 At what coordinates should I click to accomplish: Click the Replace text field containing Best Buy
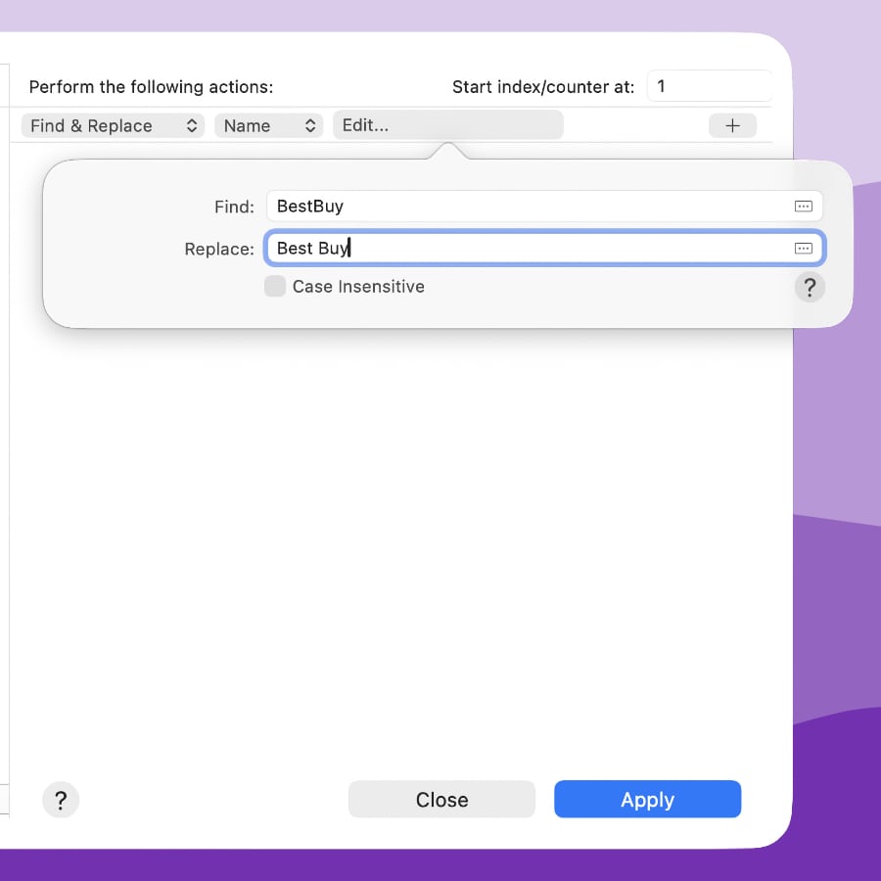click(x=544, y=248)
